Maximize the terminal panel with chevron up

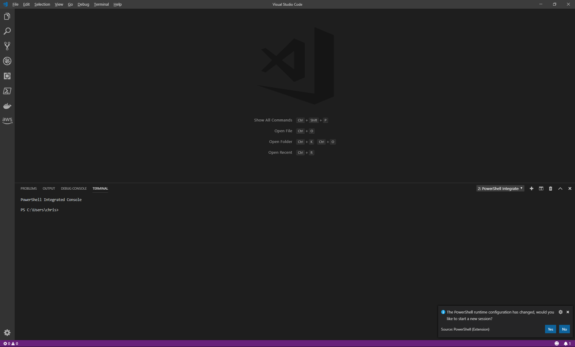click(560, 188)
